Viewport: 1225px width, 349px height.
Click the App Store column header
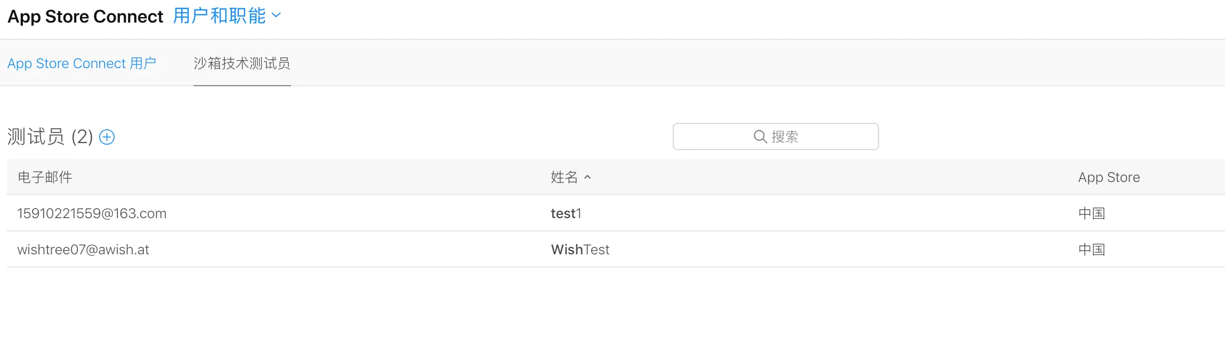click(x=1109, y=177)
